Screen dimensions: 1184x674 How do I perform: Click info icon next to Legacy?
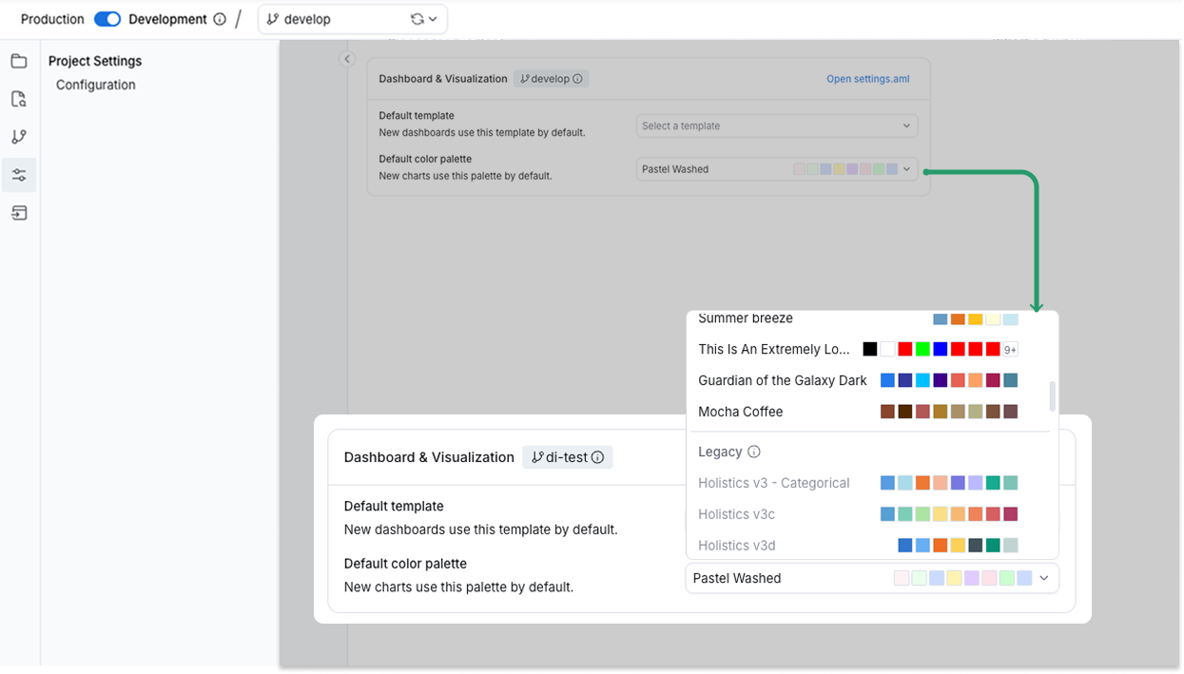tap(754, 452)
